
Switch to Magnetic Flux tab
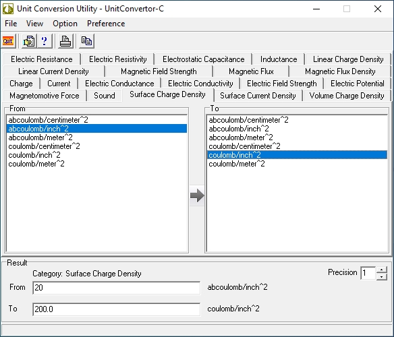coord(251,71)
